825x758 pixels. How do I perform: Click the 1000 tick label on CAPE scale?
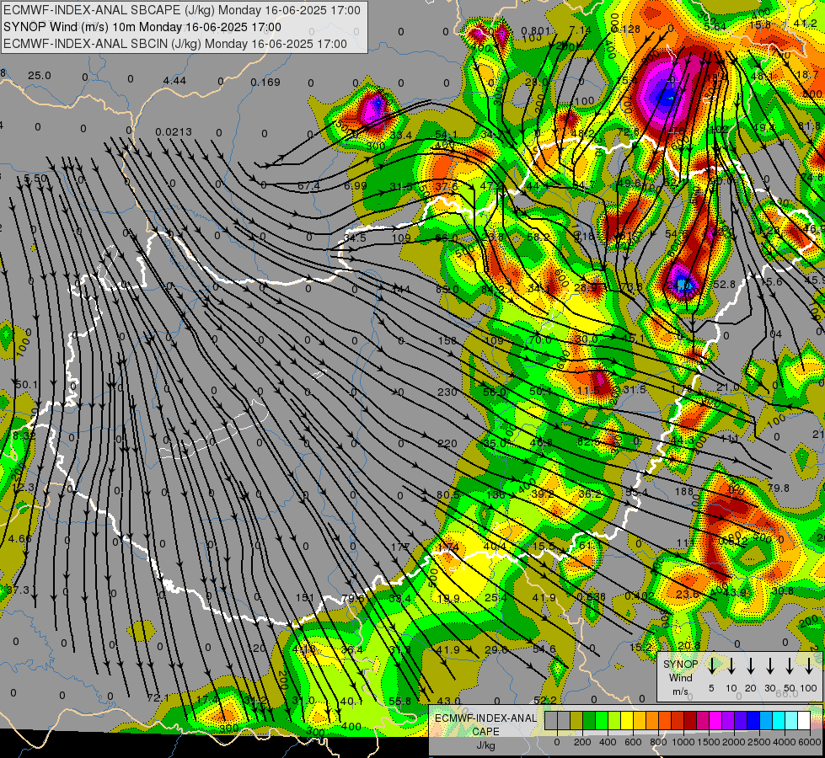coord(683,742)
